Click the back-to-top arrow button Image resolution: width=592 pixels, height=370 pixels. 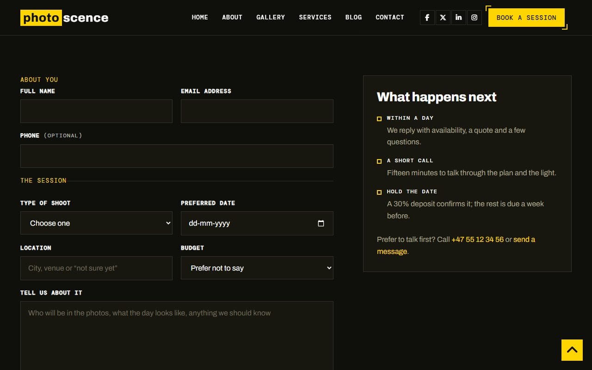coord(572,350)
